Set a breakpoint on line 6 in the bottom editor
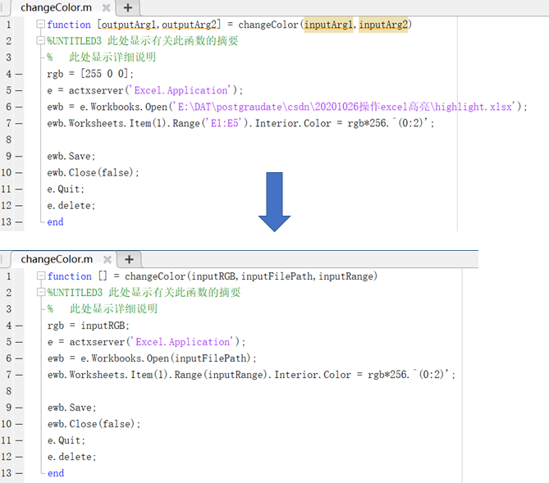 tap(19, 358)
